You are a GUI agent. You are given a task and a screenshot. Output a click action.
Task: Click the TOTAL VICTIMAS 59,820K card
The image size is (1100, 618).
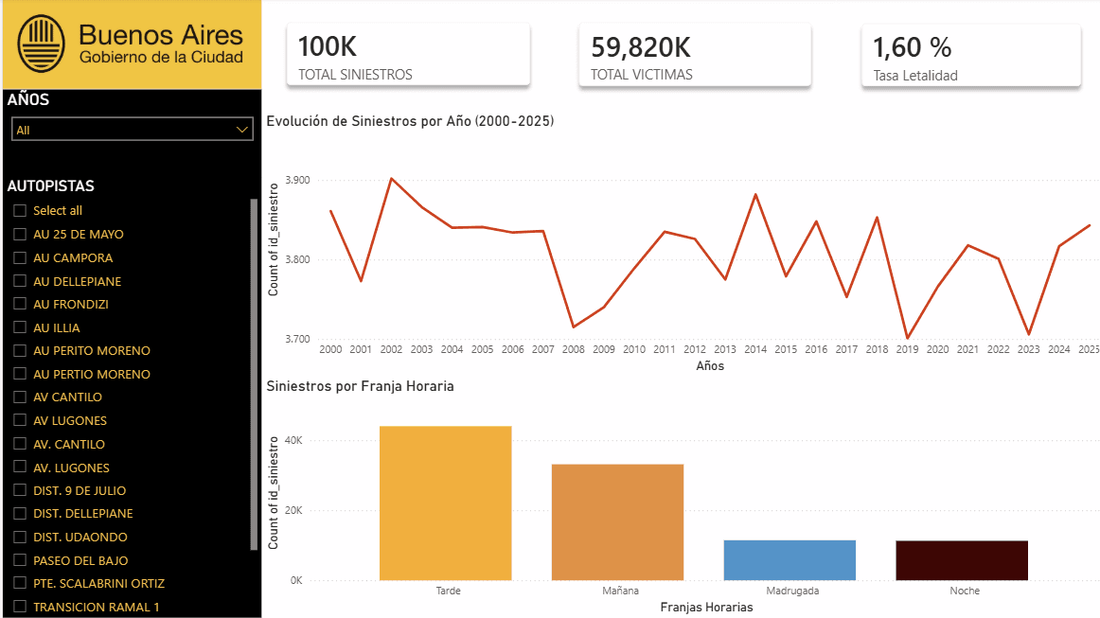[x=695, y=56]
